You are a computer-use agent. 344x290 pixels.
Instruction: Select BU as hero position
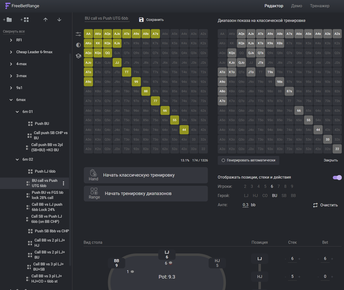(274, 195)
